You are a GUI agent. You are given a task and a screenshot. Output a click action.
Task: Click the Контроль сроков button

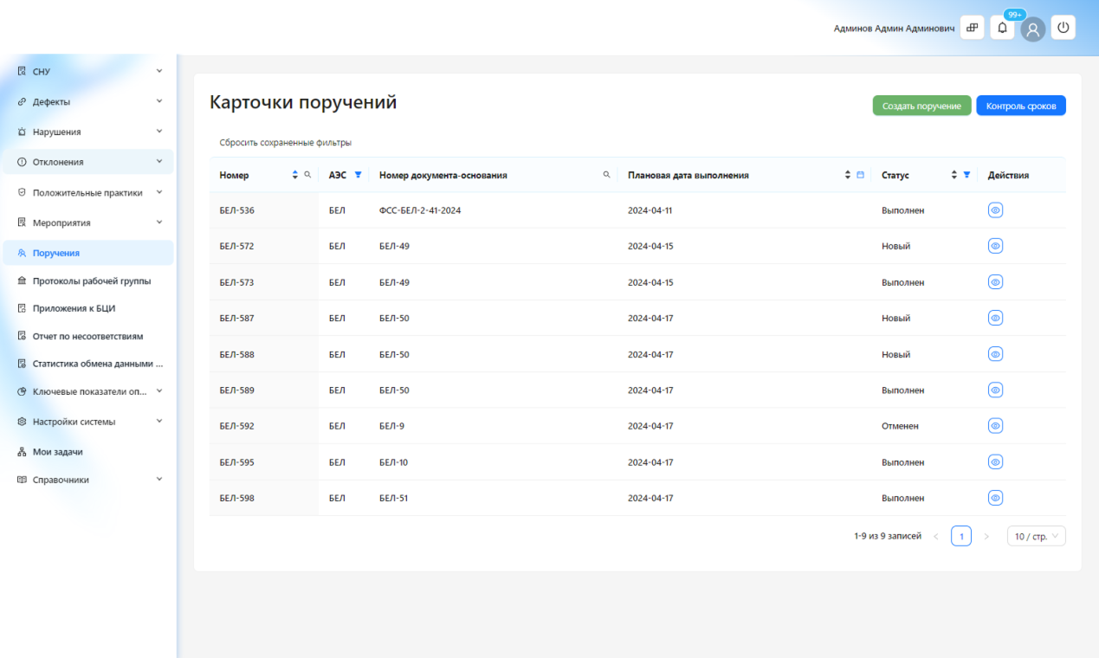[1020, 106]
